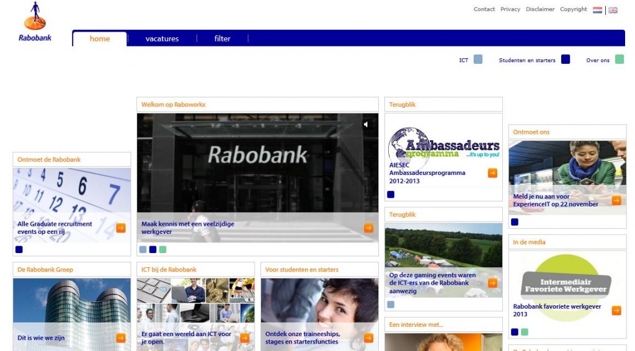The height and width of the screenshot is (351, 635).
Task: Click the Een interview met... heading
Action: (x=416, y=325)
